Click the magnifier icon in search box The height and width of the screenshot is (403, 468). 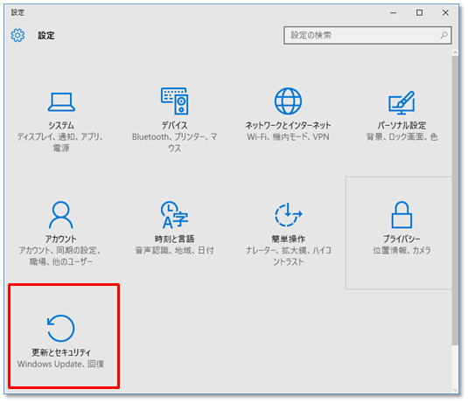click(x=444, y=35)
